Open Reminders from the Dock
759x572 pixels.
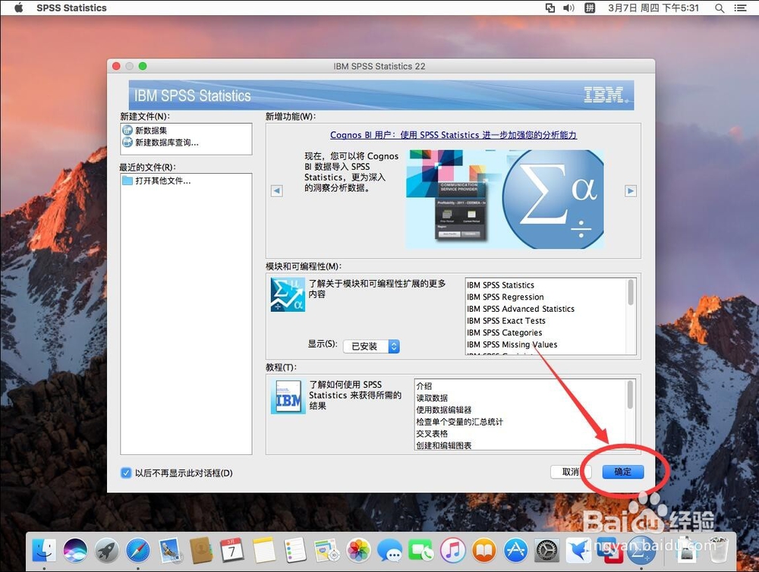(295, 550)
